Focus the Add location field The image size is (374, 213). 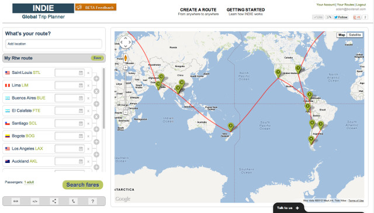point(54,44)
